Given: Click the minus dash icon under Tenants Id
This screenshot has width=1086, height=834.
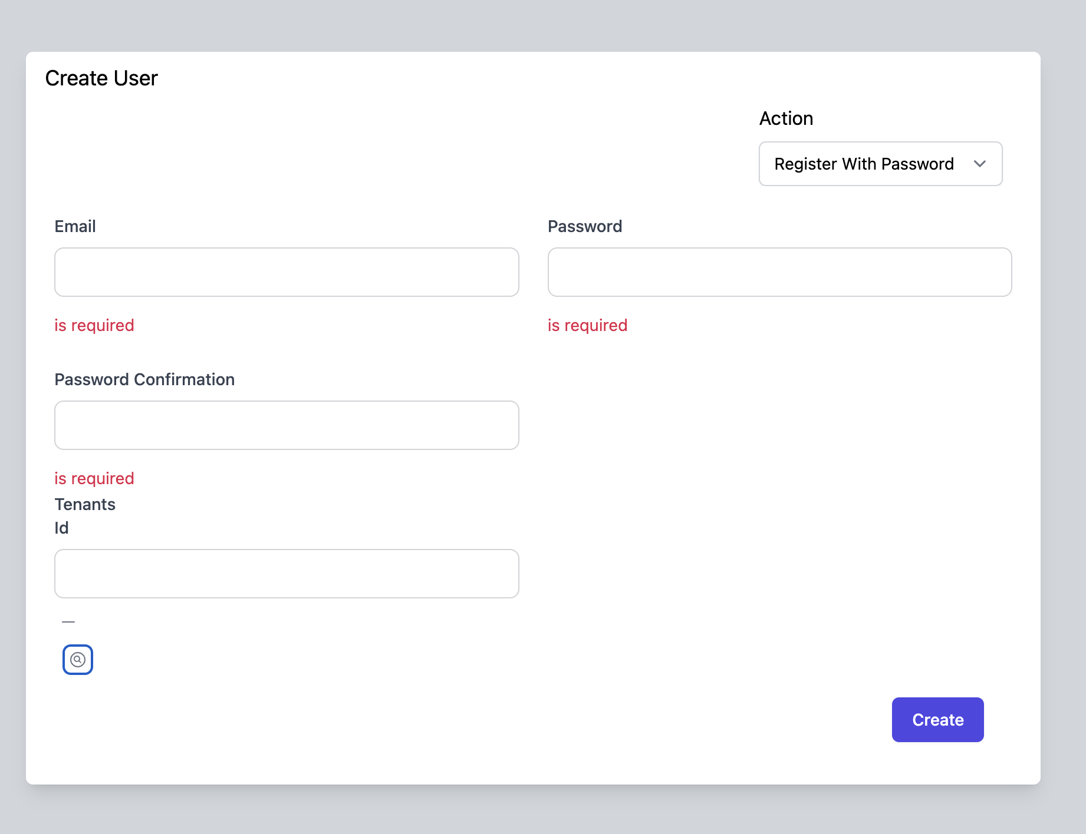Looking at the screenshot, I should tap(68, 622).
